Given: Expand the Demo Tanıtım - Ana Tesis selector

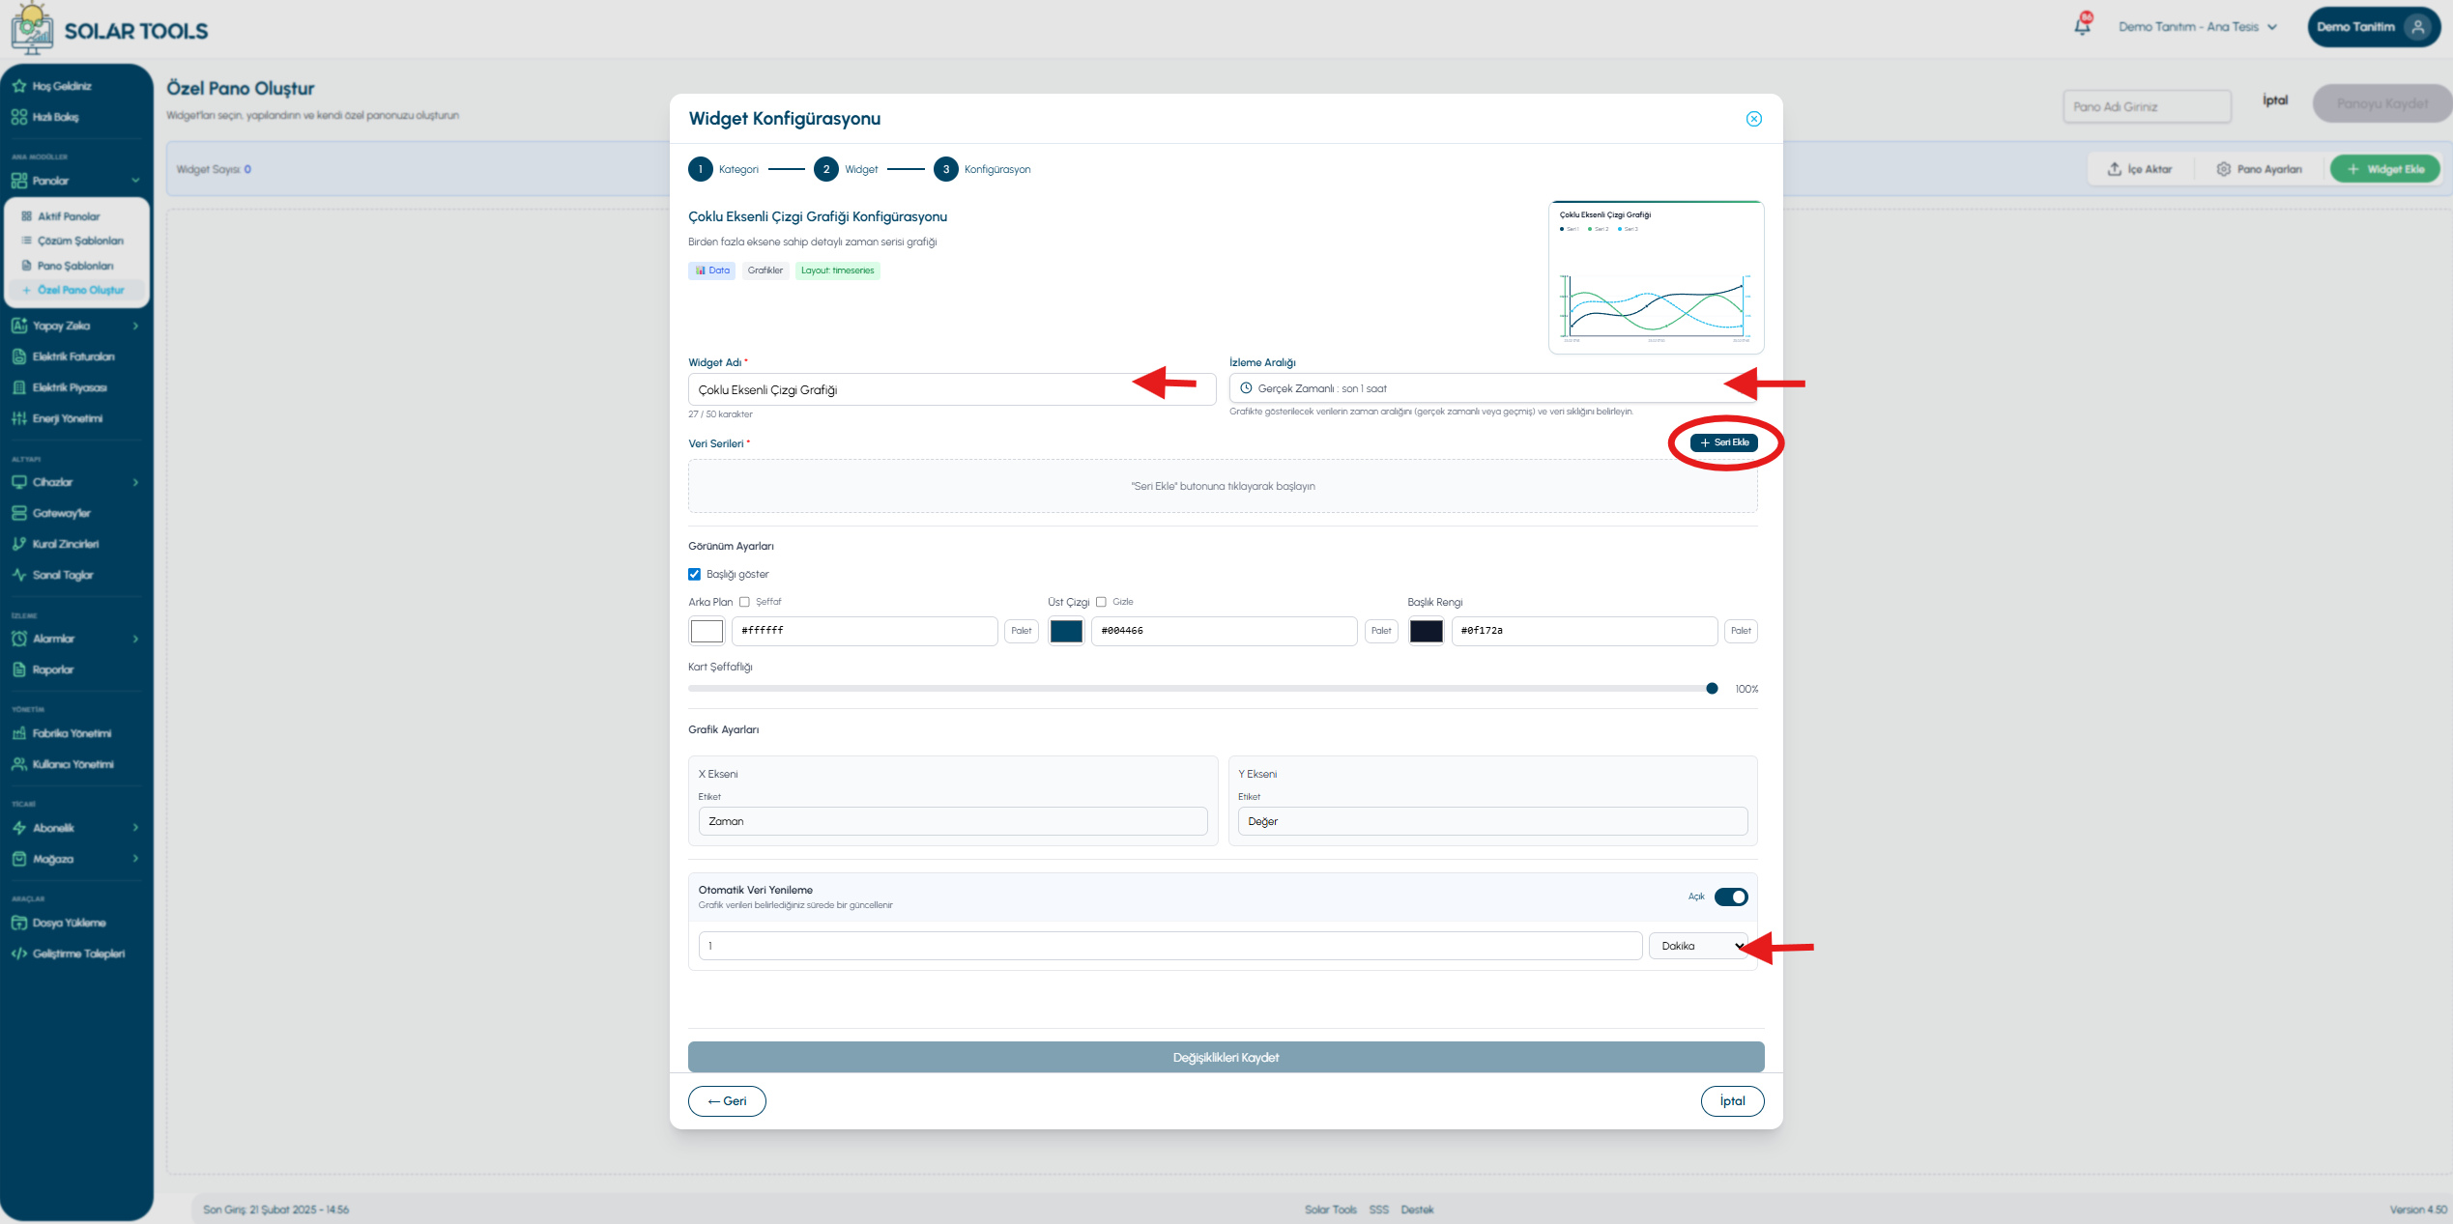Looking at the screenshot, I should (x=2197, y=27).
